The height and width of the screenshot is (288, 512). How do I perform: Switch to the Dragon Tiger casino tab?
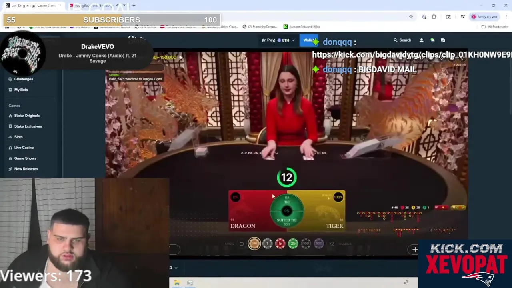34,6
